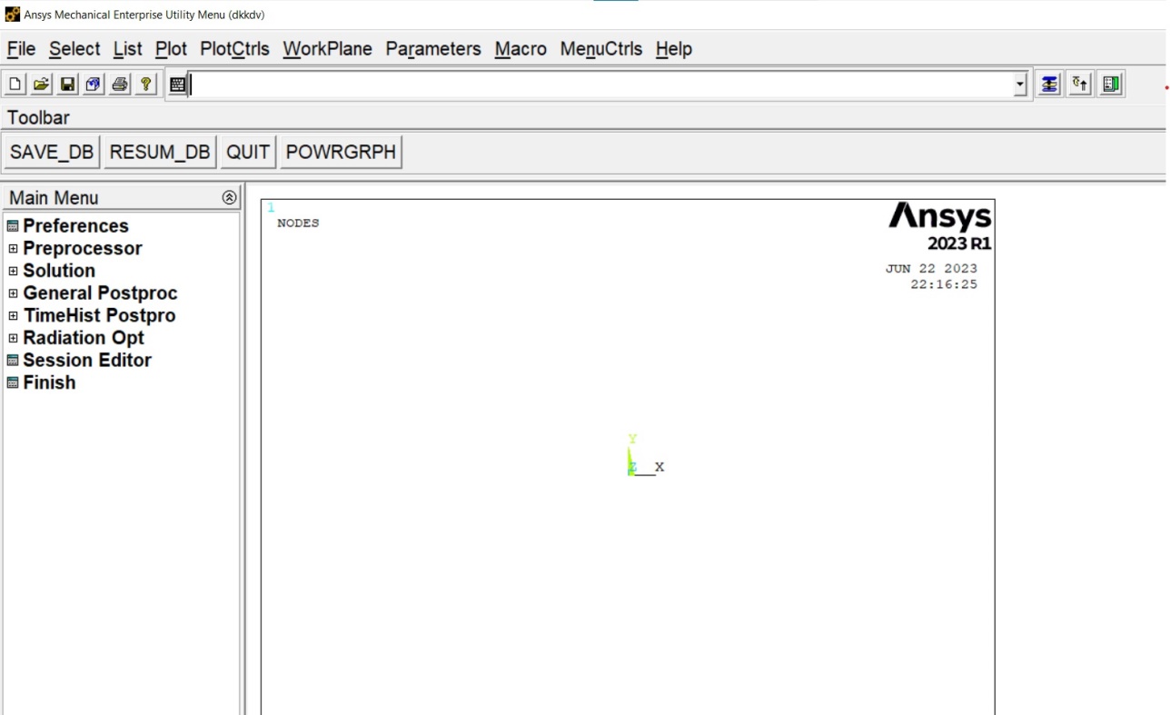The height and width of the screenshot is (715, 1170).
Task: Click the Image Capture printer icon
Action: [x=120, y=84]
